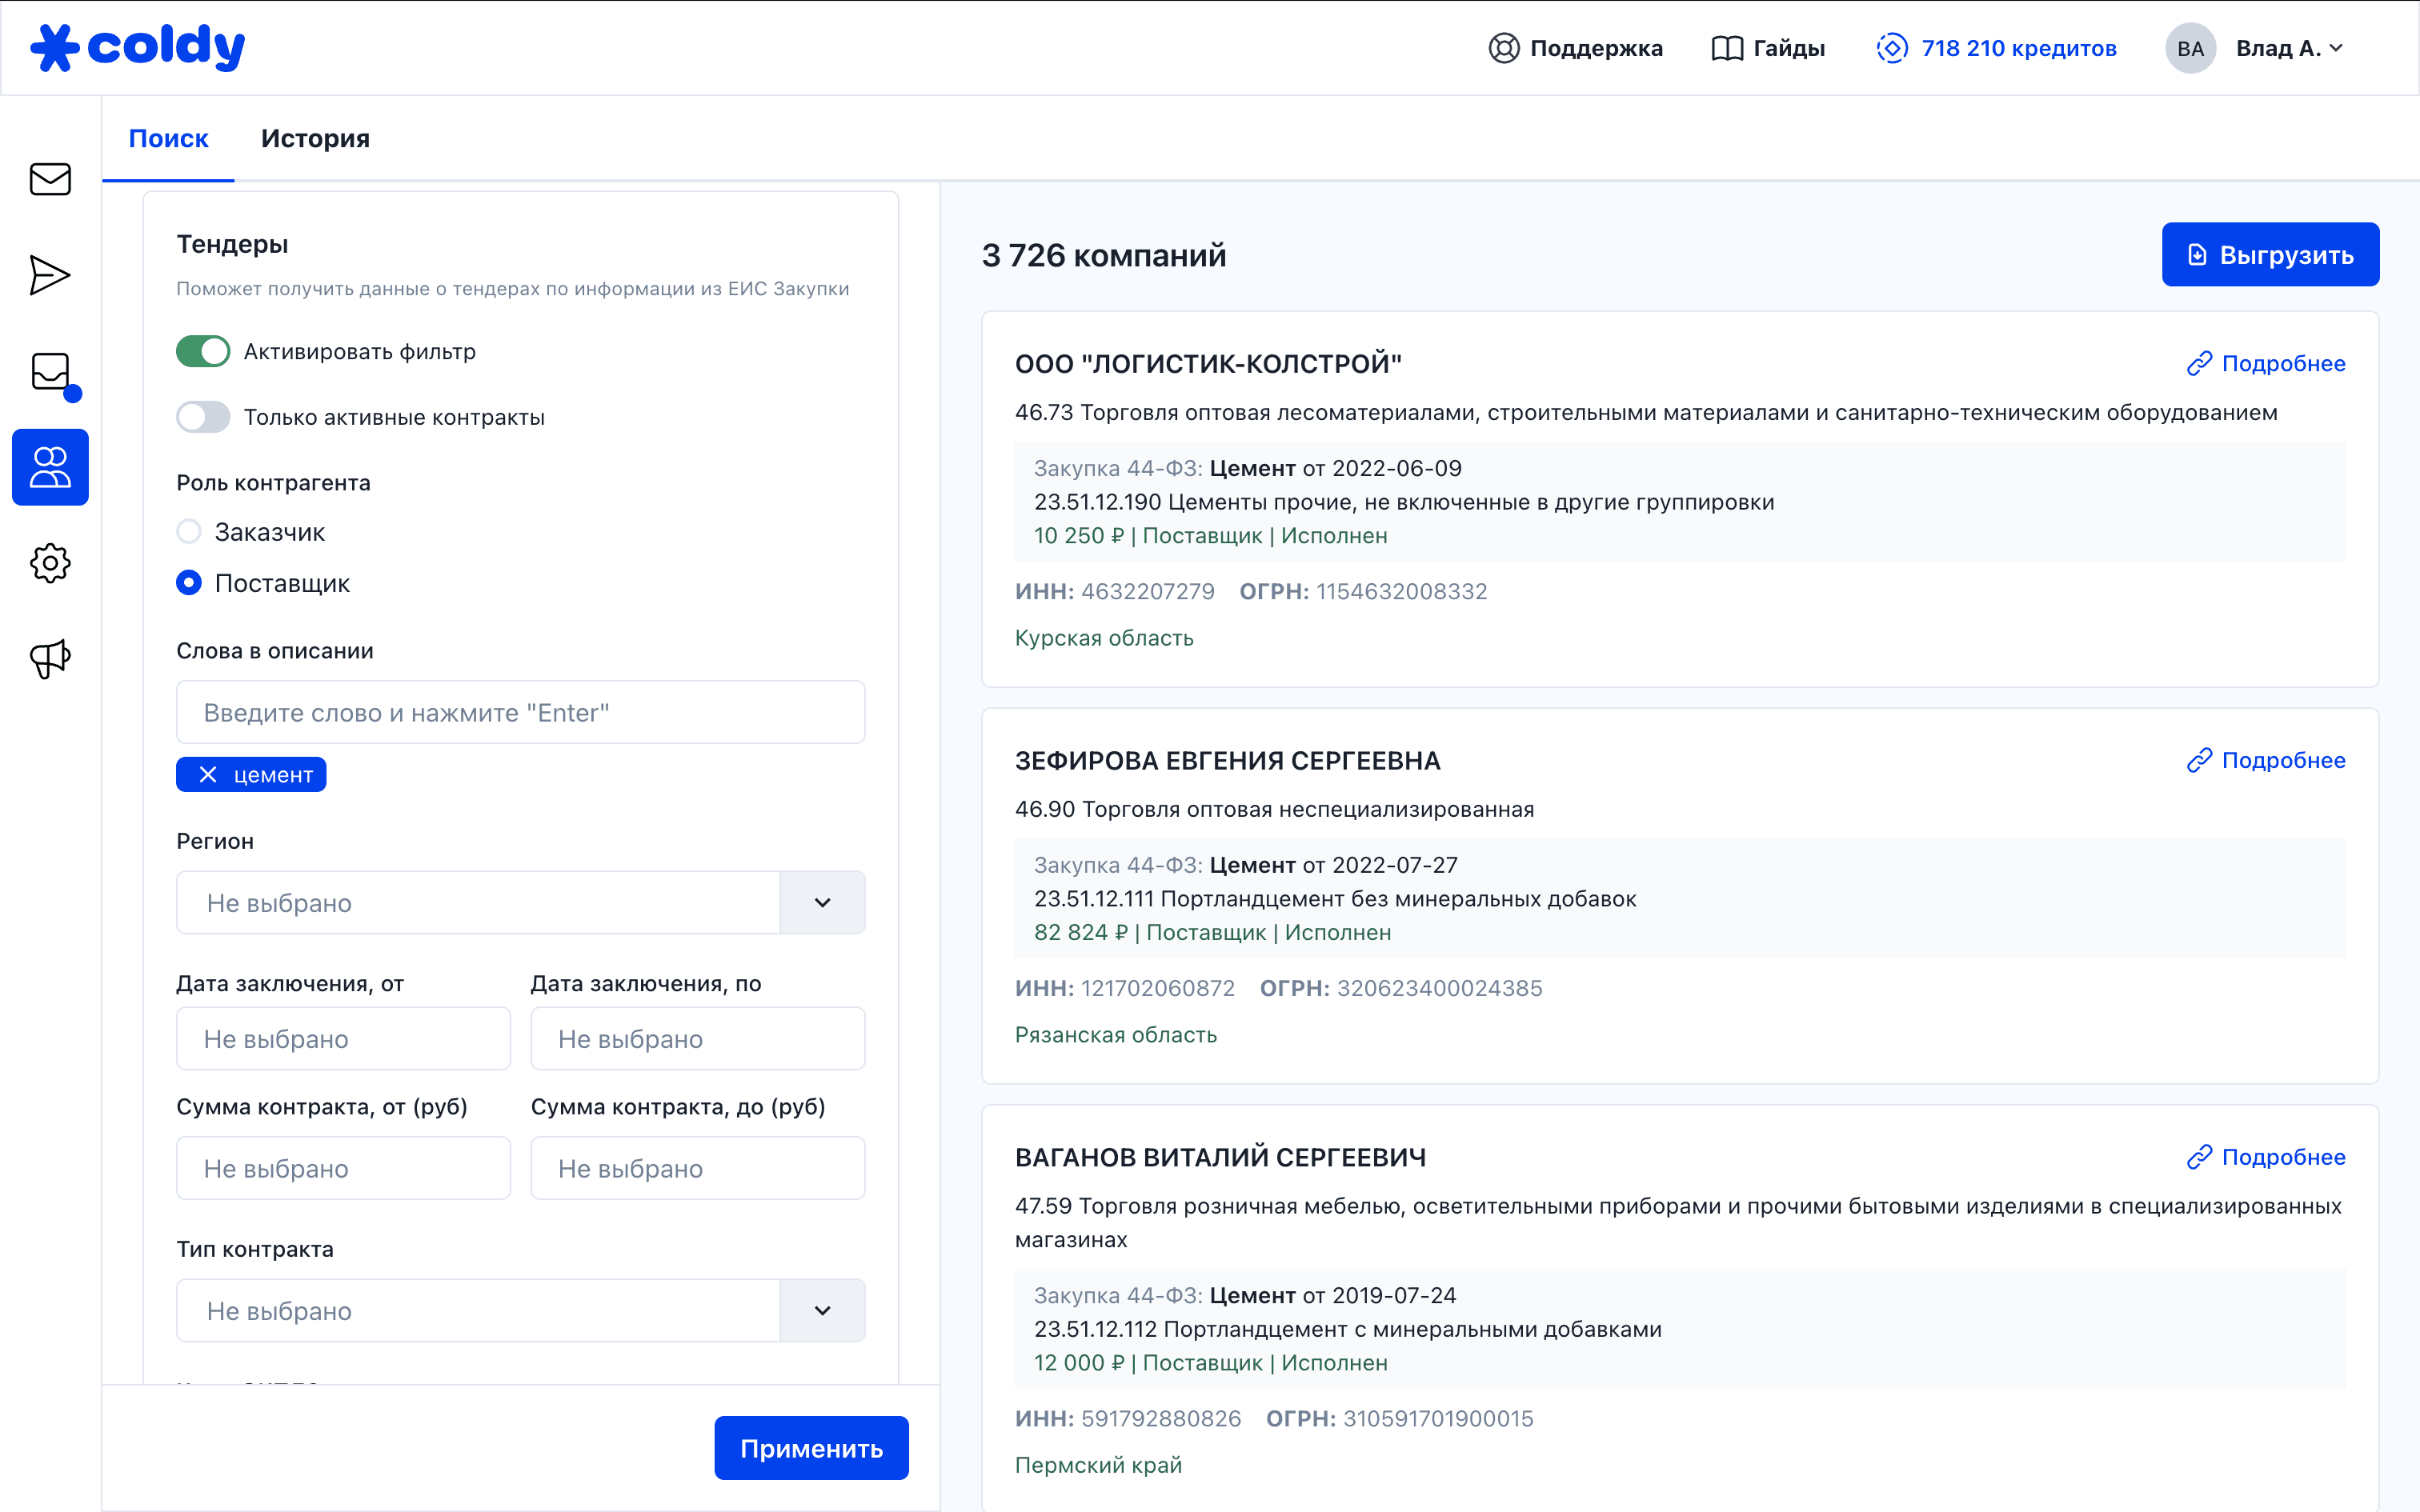Click the contacts people sidebar icon
The width and height of the screenshot is (2420, 1512).
[x=50, y=467]
